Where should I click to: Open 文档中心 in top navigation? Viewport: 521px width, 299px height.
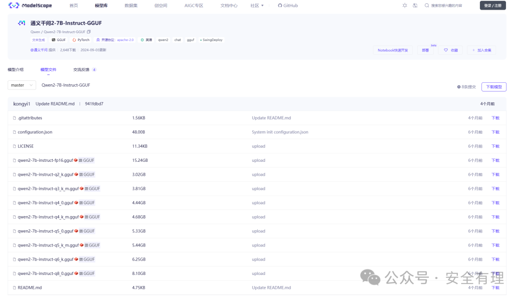click(229, 5)
